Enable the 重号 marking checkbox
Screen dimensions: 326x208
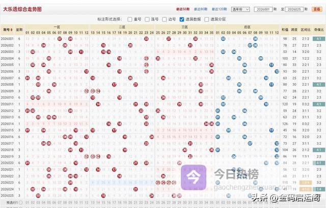point(130,19)
